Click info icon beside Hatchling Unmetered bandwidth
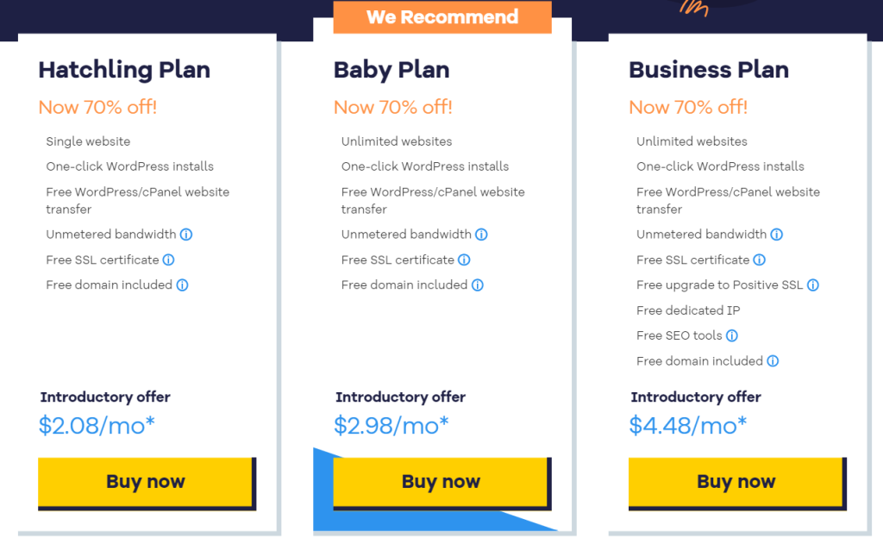Viewport: 883px width, 544px height. [x=186, y=234]
